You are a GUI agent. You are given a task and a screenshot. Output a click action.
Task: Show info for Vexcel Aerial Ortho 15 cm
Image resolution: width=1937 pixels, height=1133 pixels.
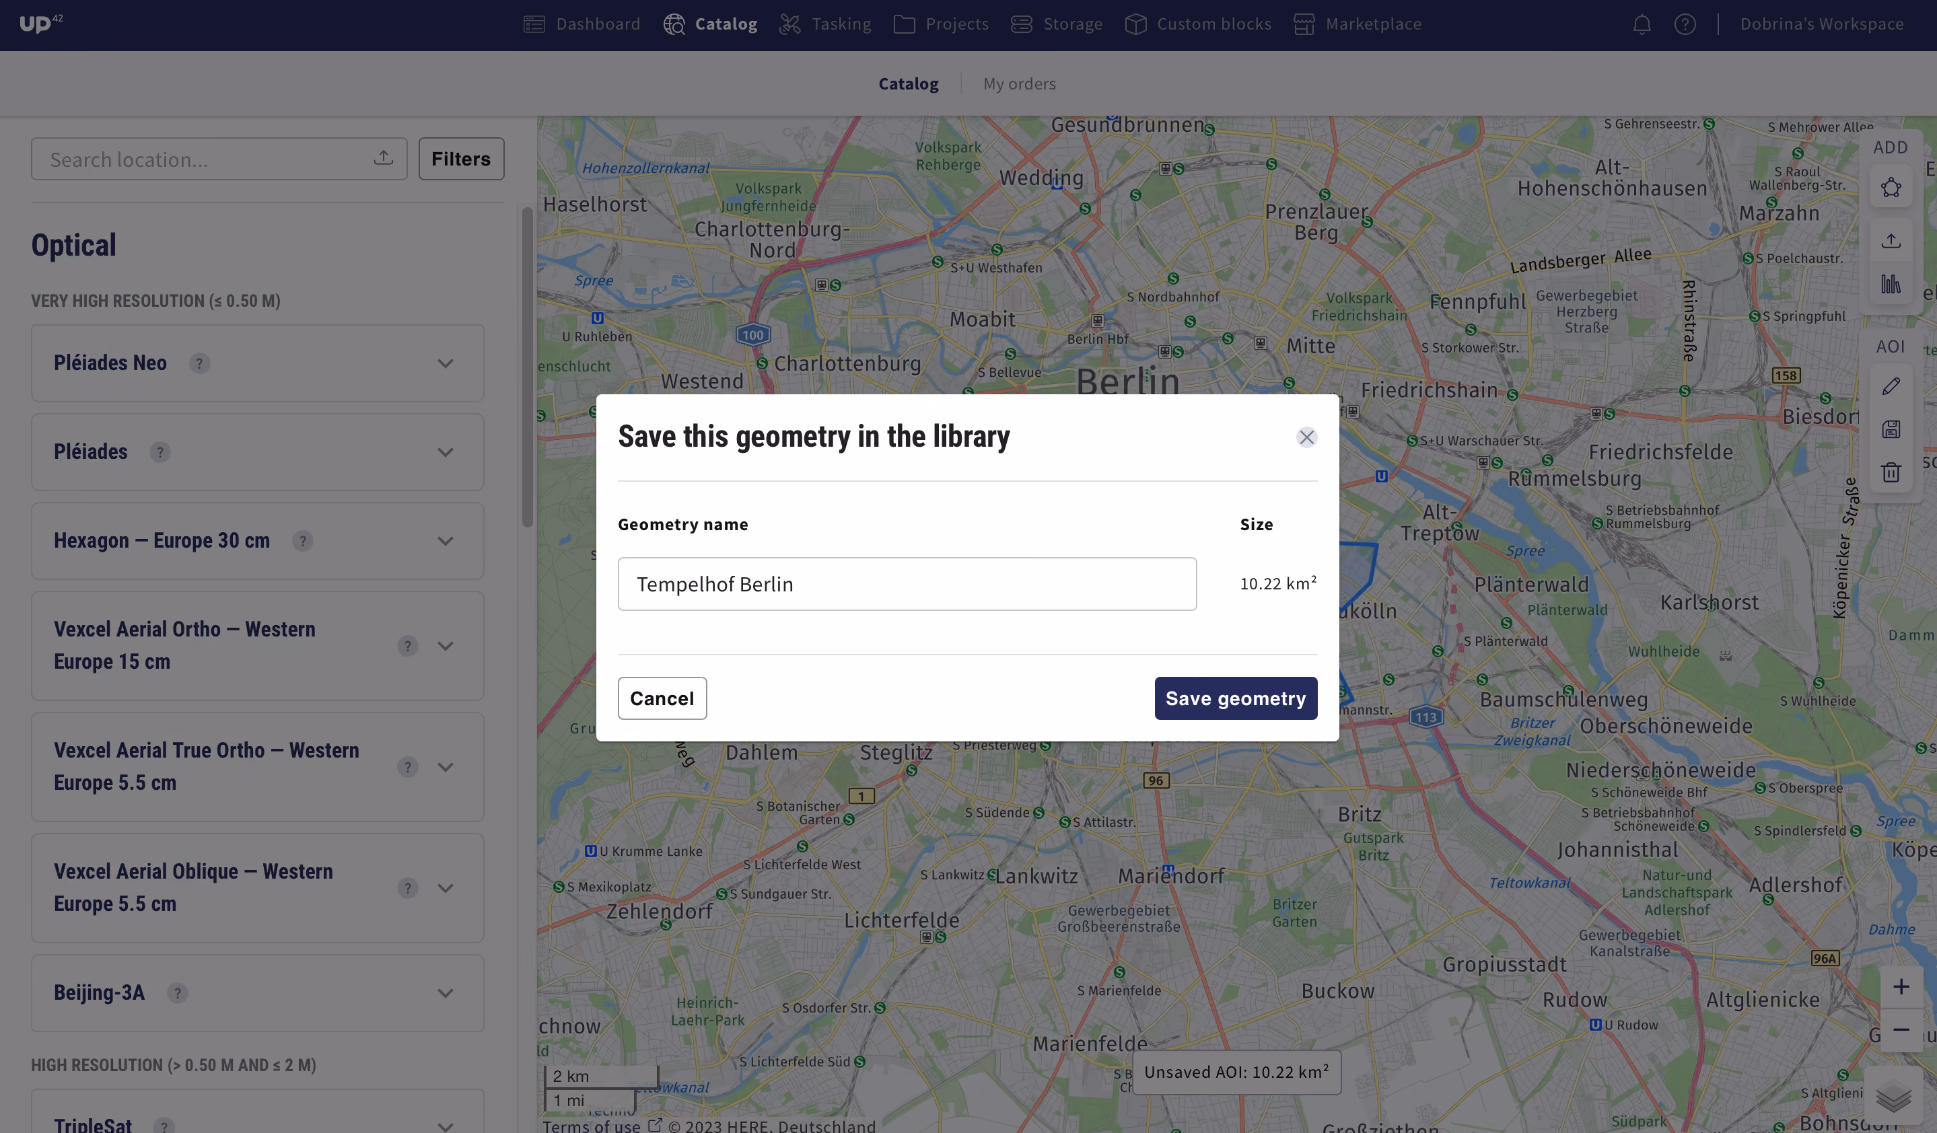408,646
